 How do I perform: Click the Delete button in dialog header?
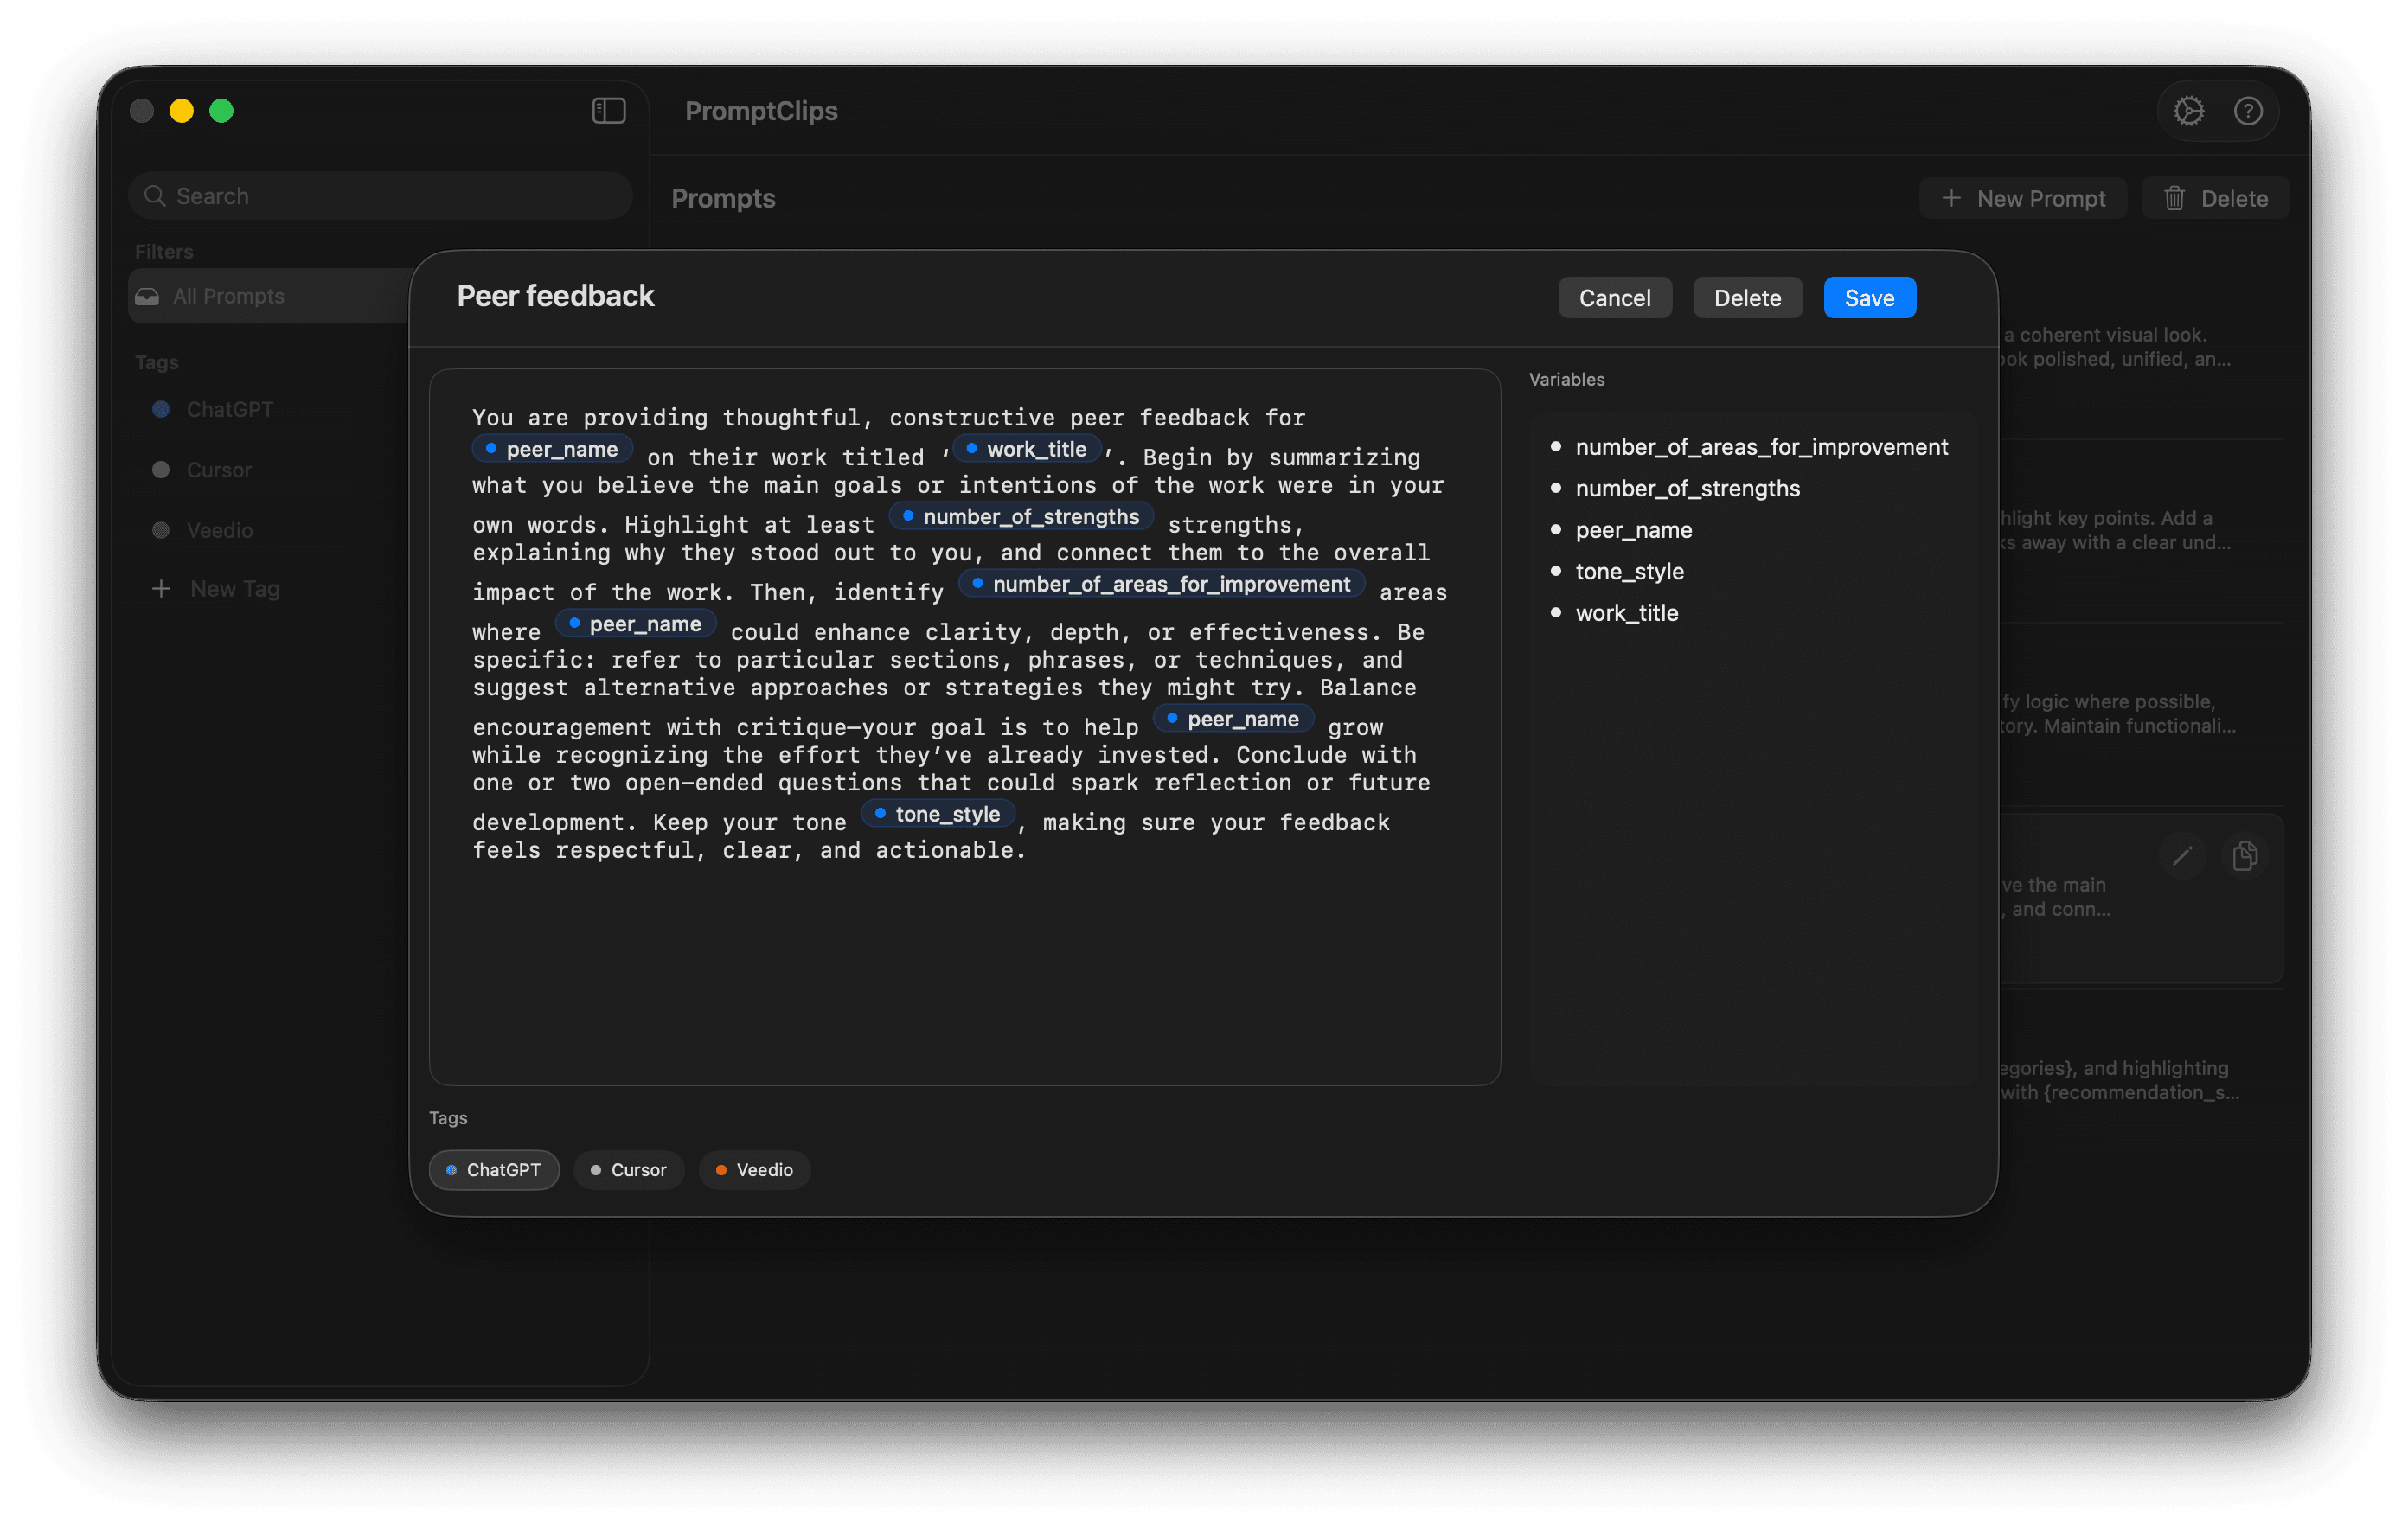[1747, 298]
